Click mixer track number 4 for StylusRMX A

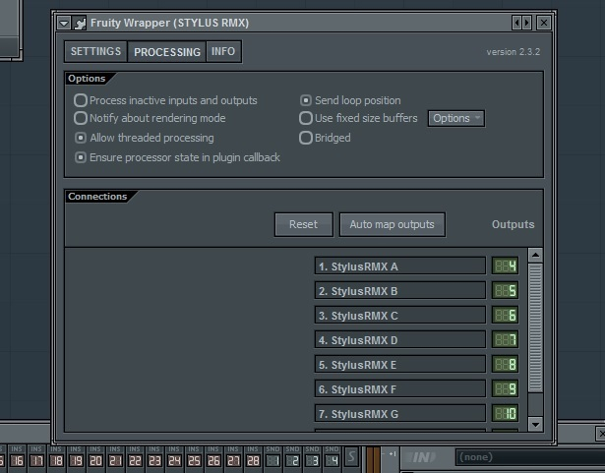click(x=505, y=266)
